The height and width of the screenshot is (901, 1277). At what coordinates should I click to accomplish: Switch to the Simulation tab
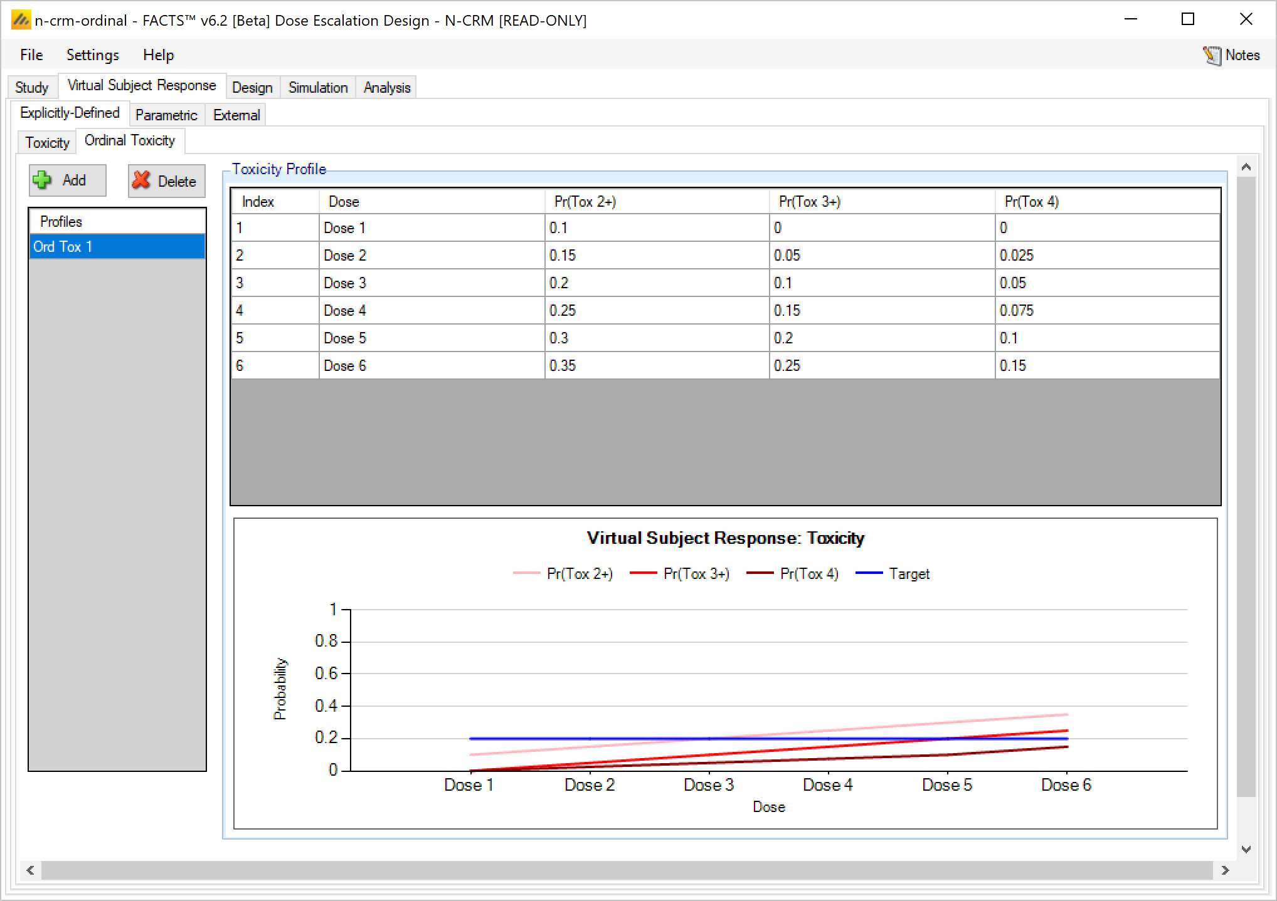coord(317,88)
